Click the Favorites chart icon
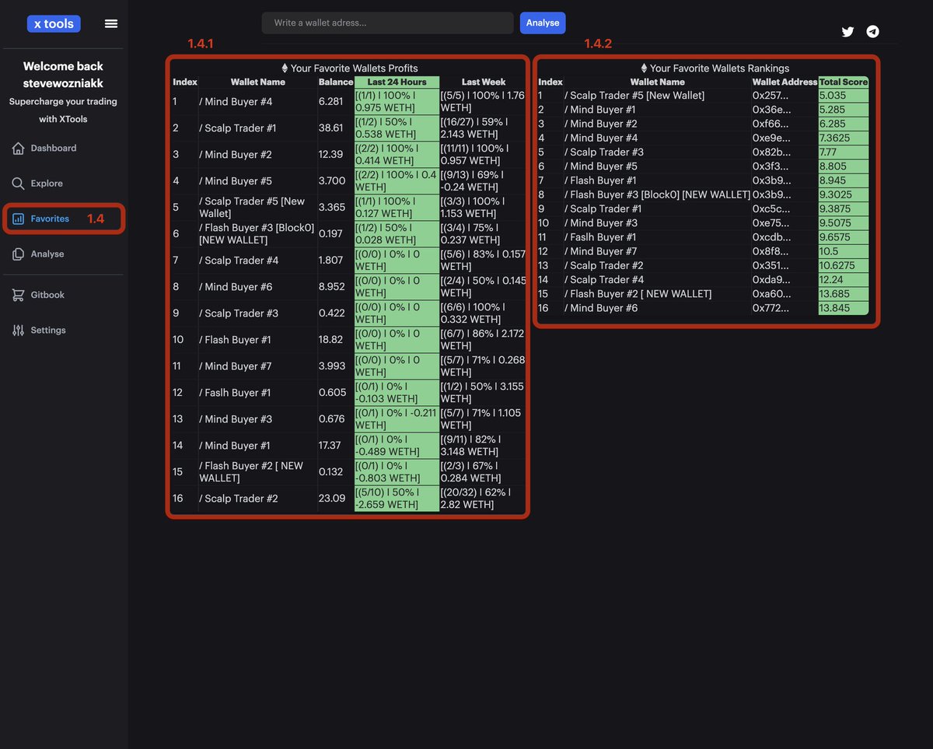Screen dimensions: 933x749 18,219
